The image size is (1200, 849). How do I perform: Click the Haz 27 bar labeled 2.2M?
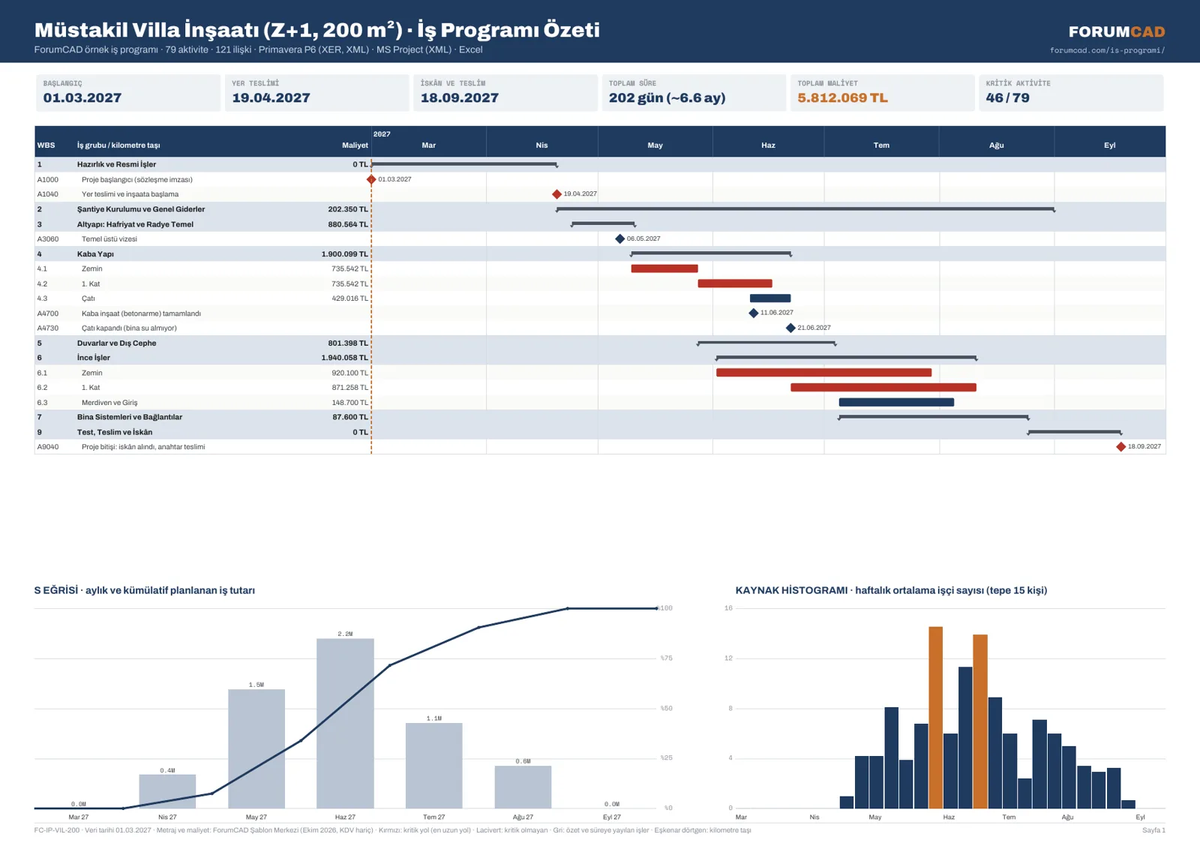pyautogui.click(x=345, y=724)
